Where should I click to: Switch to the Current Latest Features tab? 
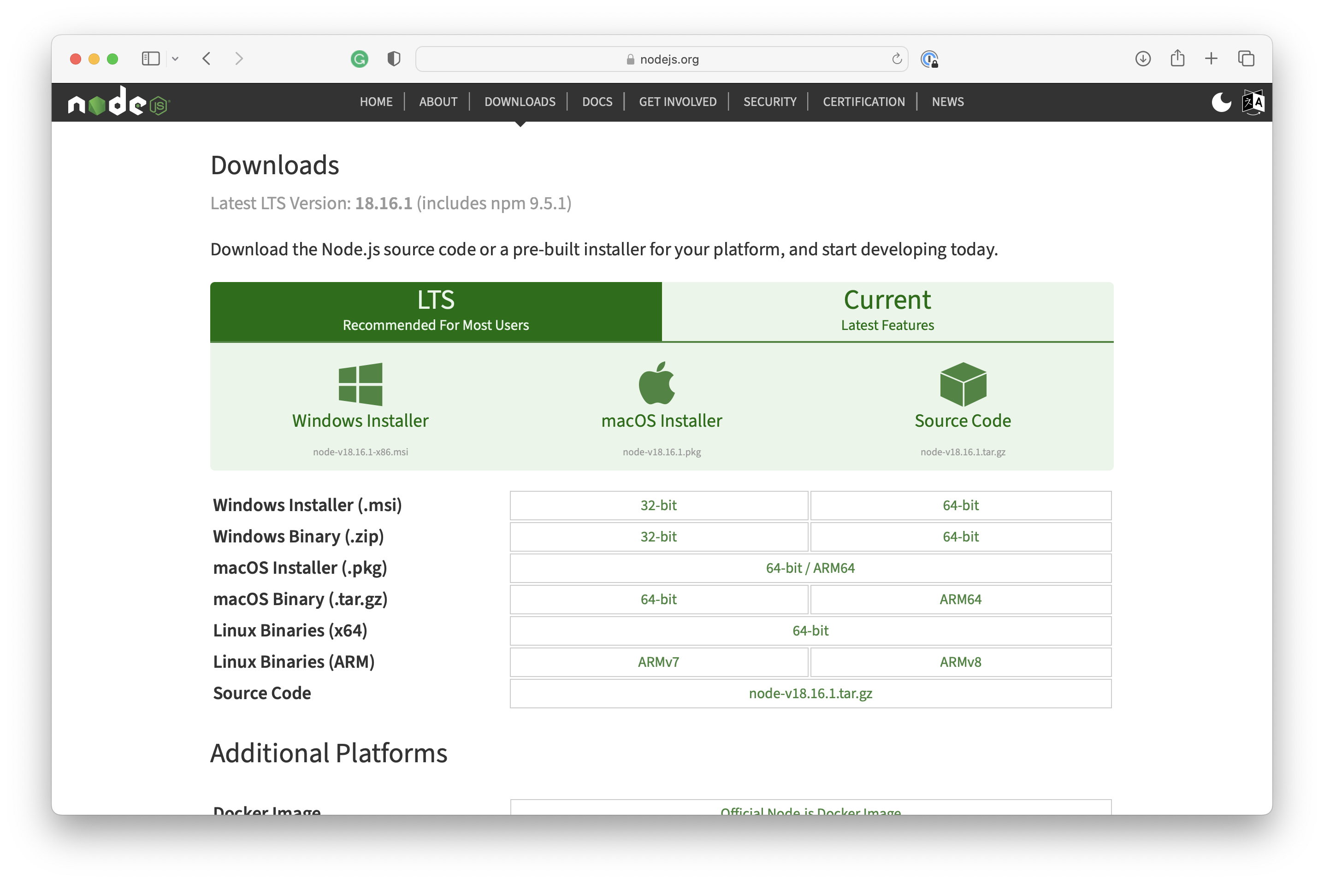point(887,311)
